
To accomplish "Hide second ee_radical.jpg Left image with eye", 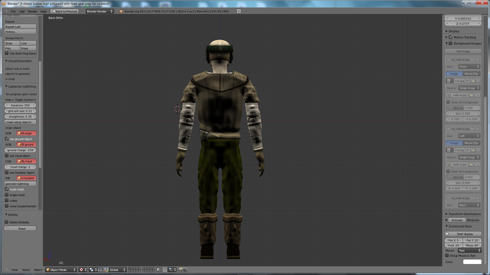I will point(473,129).
